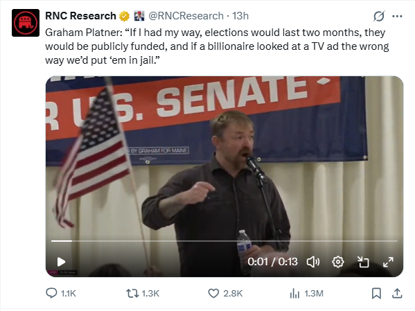Screen dimensions: 415x311
Task: Open the Grok explain-post icon
Action: tap(379, 16)
